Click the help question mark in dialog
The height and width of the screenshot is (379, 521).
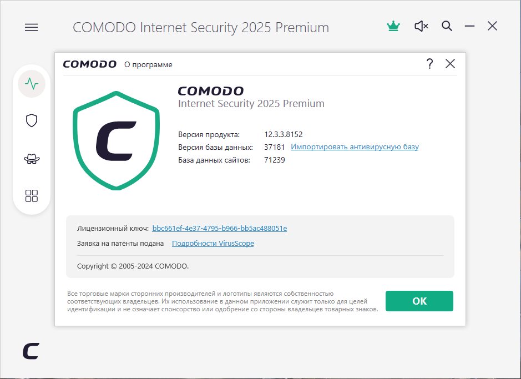pos(429,64)
